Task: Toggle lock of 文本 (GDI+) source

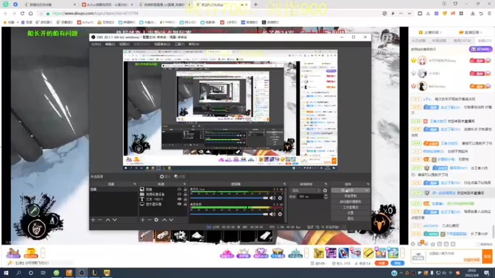Action: click(185, 199)
